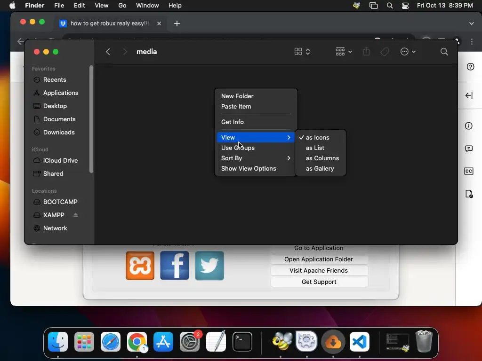Image resolution: width=482 pixels, height=361 pixels.
Task: Go back in Finder media window
Action: tap(108, 52)
